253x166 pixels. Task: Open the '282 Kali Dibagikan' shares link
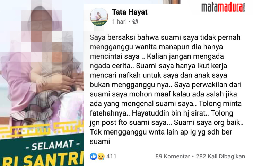[220, 156]
